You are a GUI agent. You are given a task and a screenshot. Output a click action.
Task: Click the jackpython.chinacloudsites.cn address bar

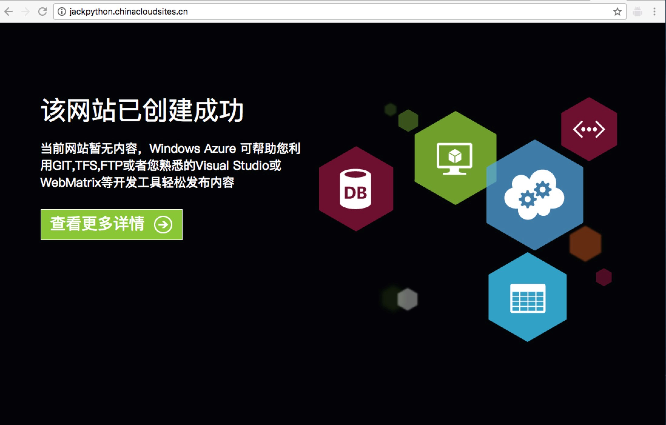pos(340,12)
